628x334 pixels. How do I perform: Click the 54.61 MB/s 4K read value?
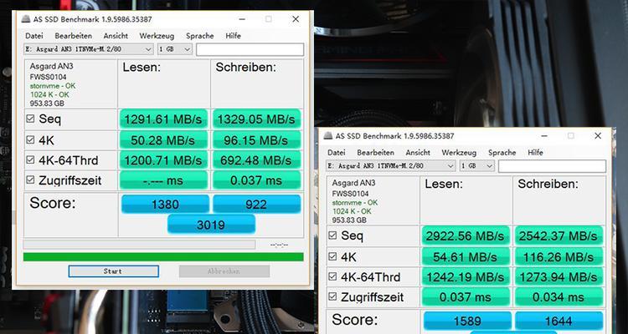[x=466, y=256]
